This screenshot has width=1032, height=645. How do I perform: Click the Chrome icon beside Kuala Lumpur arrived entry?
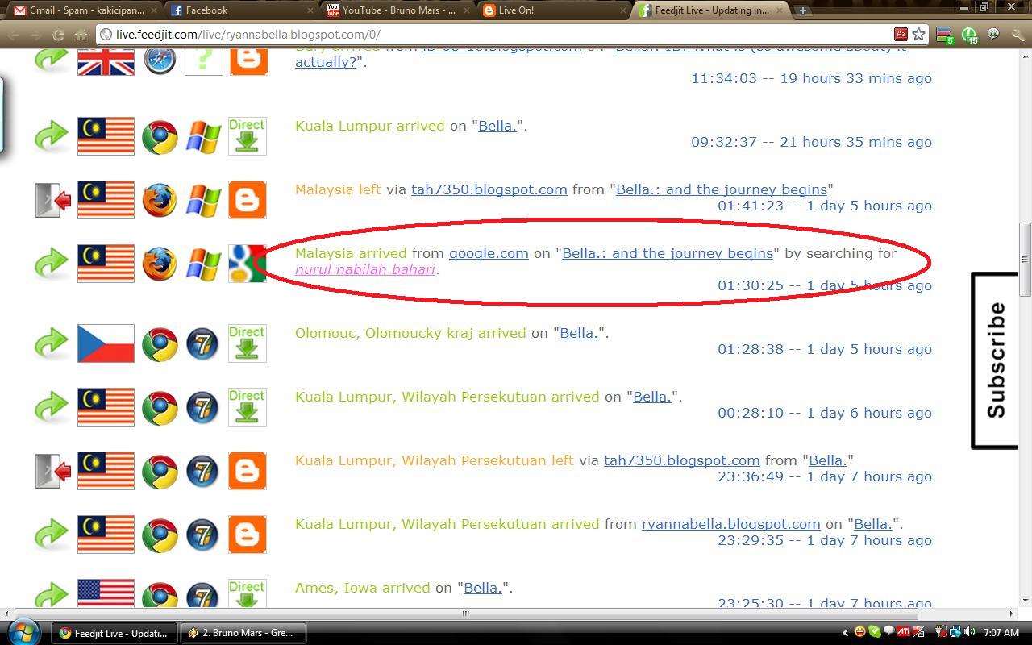(160, 136)
